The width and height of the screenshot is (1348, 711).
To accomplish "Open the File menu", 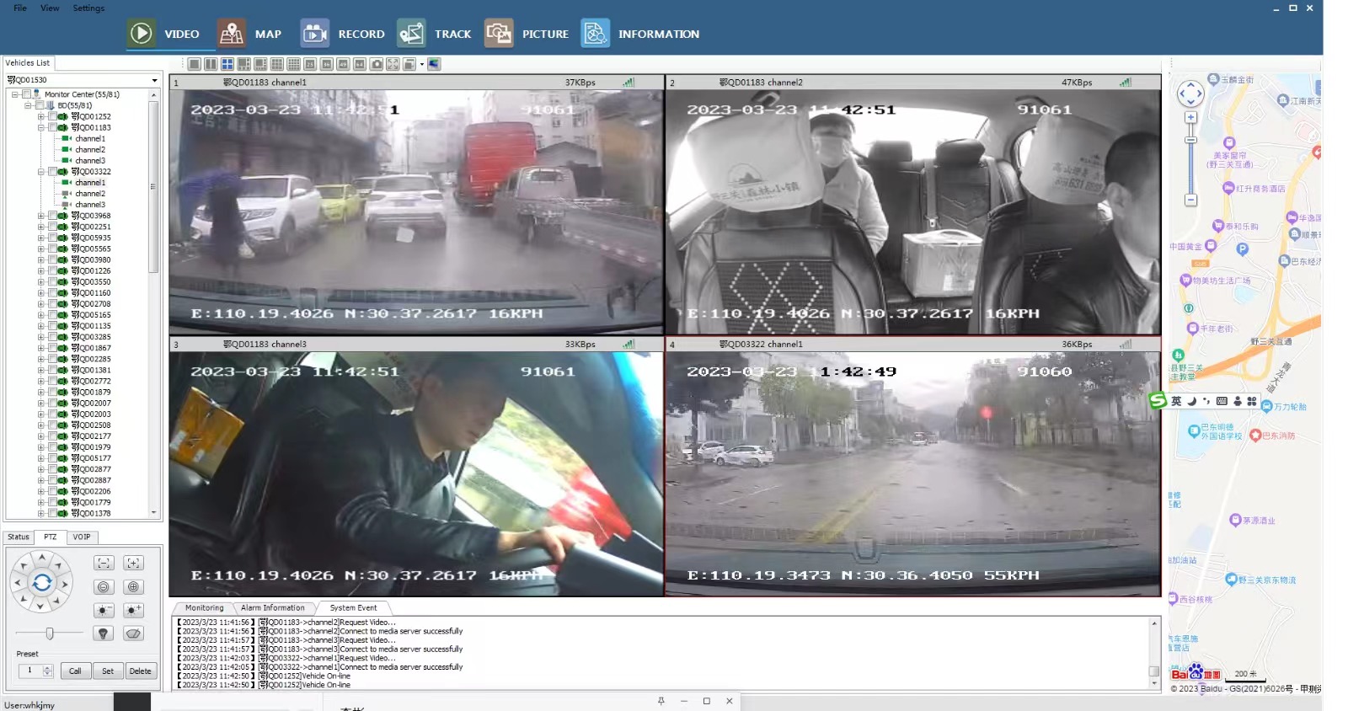I will [x=20, y=8].
